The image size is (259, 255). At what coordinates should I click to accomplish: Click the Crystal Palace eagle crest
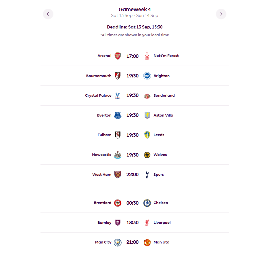118,96
